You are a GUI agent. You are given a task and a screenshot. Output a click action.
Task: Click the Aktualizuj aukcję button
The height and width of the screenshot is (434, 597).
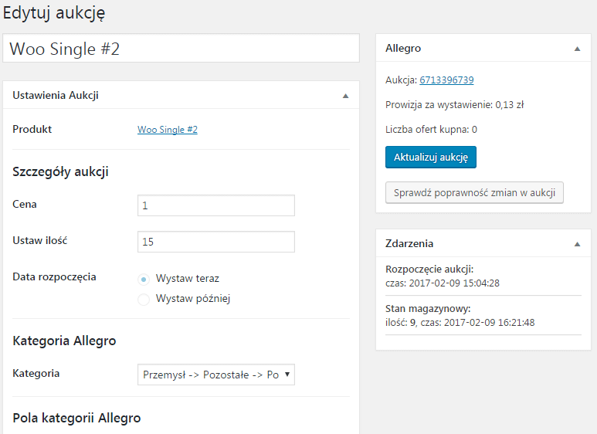(431, 157)
